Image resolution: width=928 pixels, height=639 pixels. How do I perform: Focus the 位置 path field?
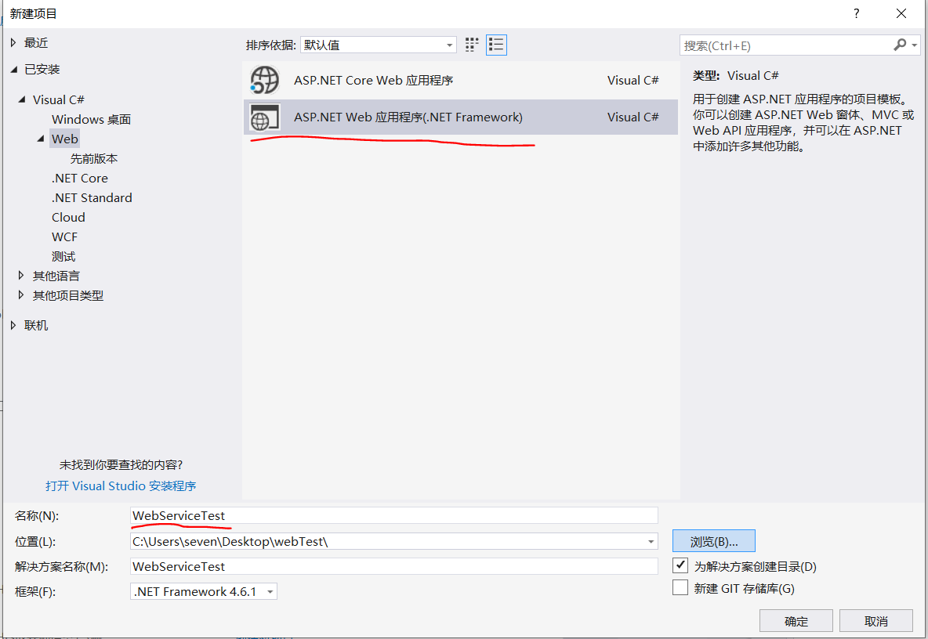pyautogui.click(x=394, y=541)
